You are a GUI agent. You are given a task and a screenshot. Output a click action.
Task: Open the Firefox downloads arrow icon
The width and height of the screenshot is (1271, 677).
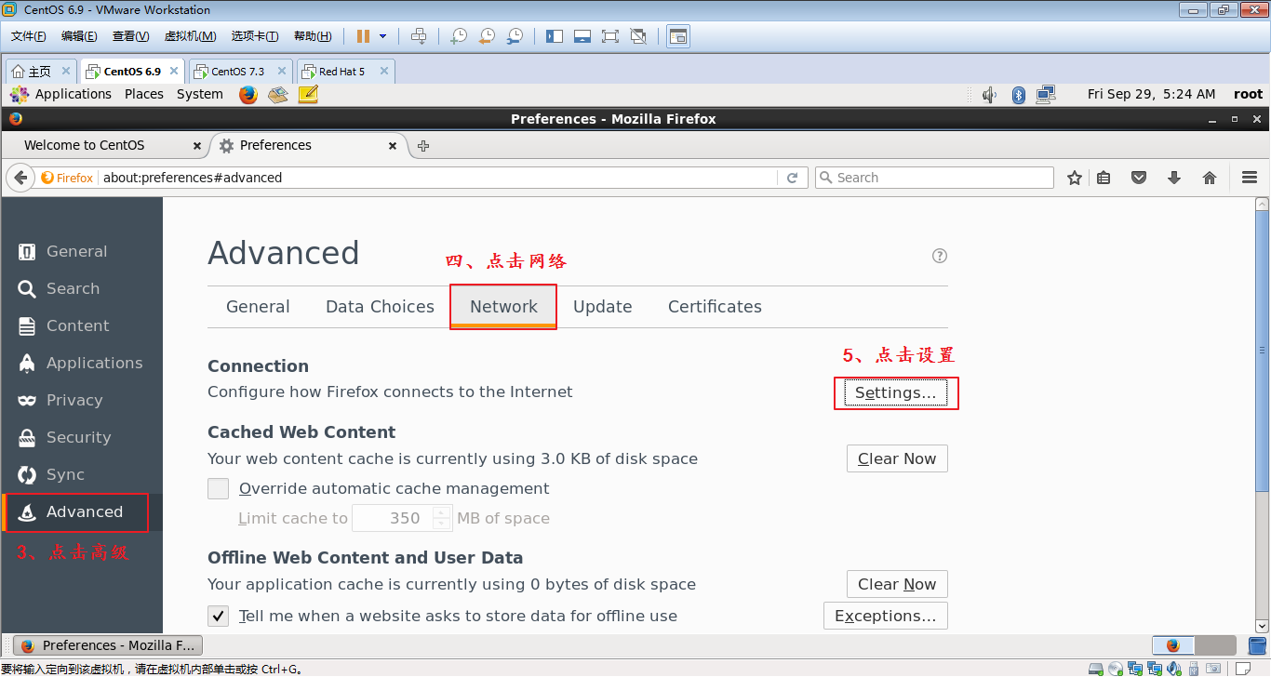point(1174,178)
